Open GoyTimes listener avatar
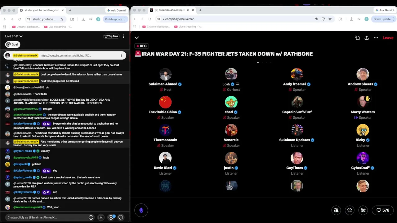397x223 pixels. (x=297, y=158)
